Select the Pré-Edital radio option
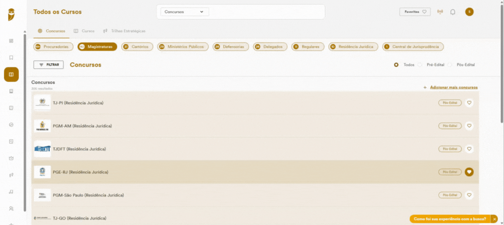504x225 pixels. [x=419, y=65]
